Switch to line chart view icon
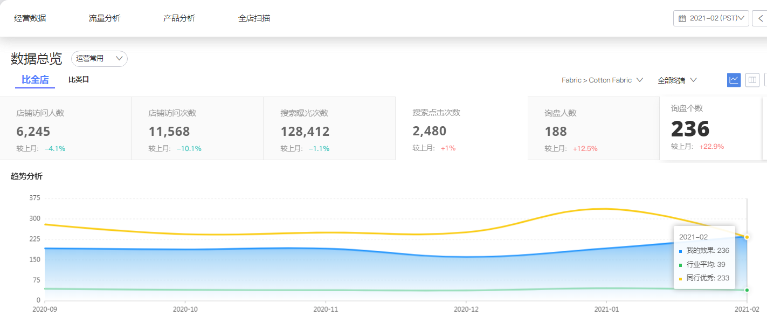The height and width of the screenshot is (316, 767). click(734, 80)
